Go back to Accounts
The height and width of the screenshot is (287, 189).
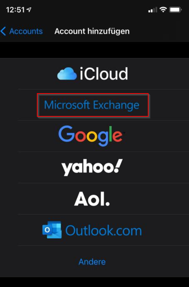(x=26, y=31)
